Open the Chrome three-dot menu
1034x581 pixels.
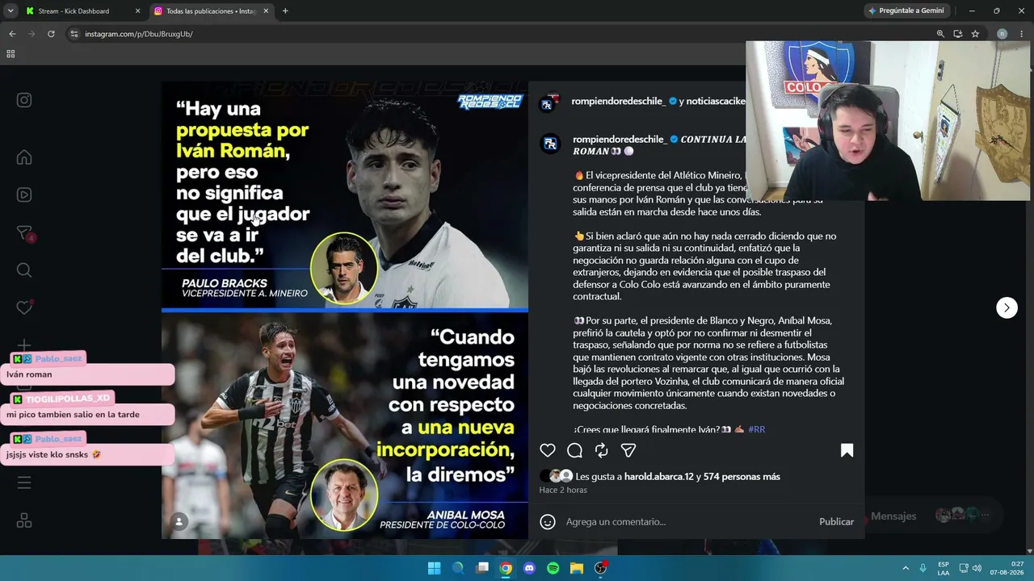point(1023,34)
